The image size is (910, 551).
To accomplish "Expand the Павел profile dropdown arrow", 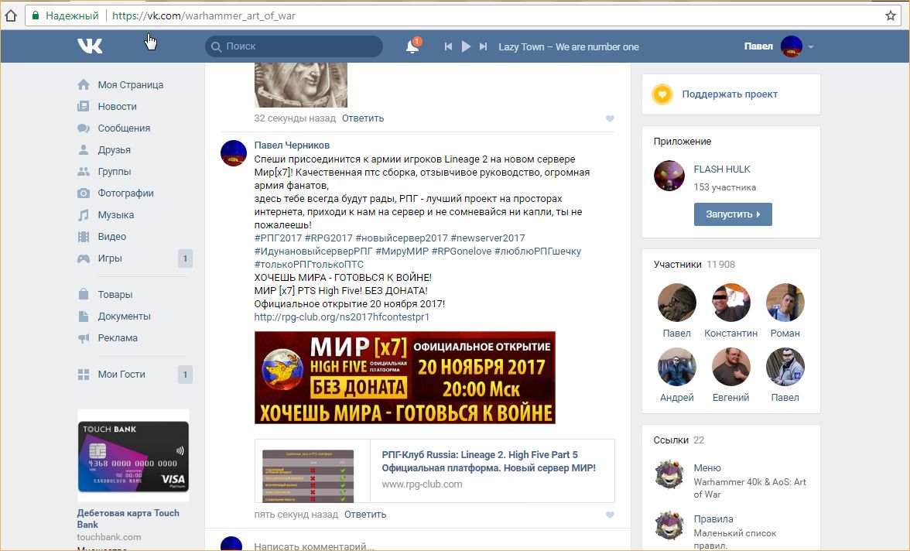I will pyautogui.click(x=811, y=47).
